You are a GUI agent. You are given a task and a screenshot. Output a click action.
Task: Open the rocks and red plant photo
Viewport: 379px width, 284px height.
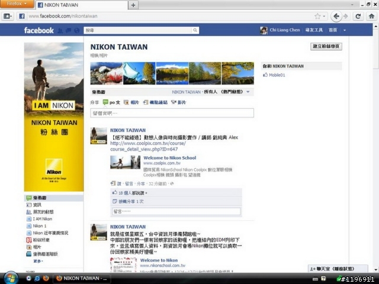107,73
